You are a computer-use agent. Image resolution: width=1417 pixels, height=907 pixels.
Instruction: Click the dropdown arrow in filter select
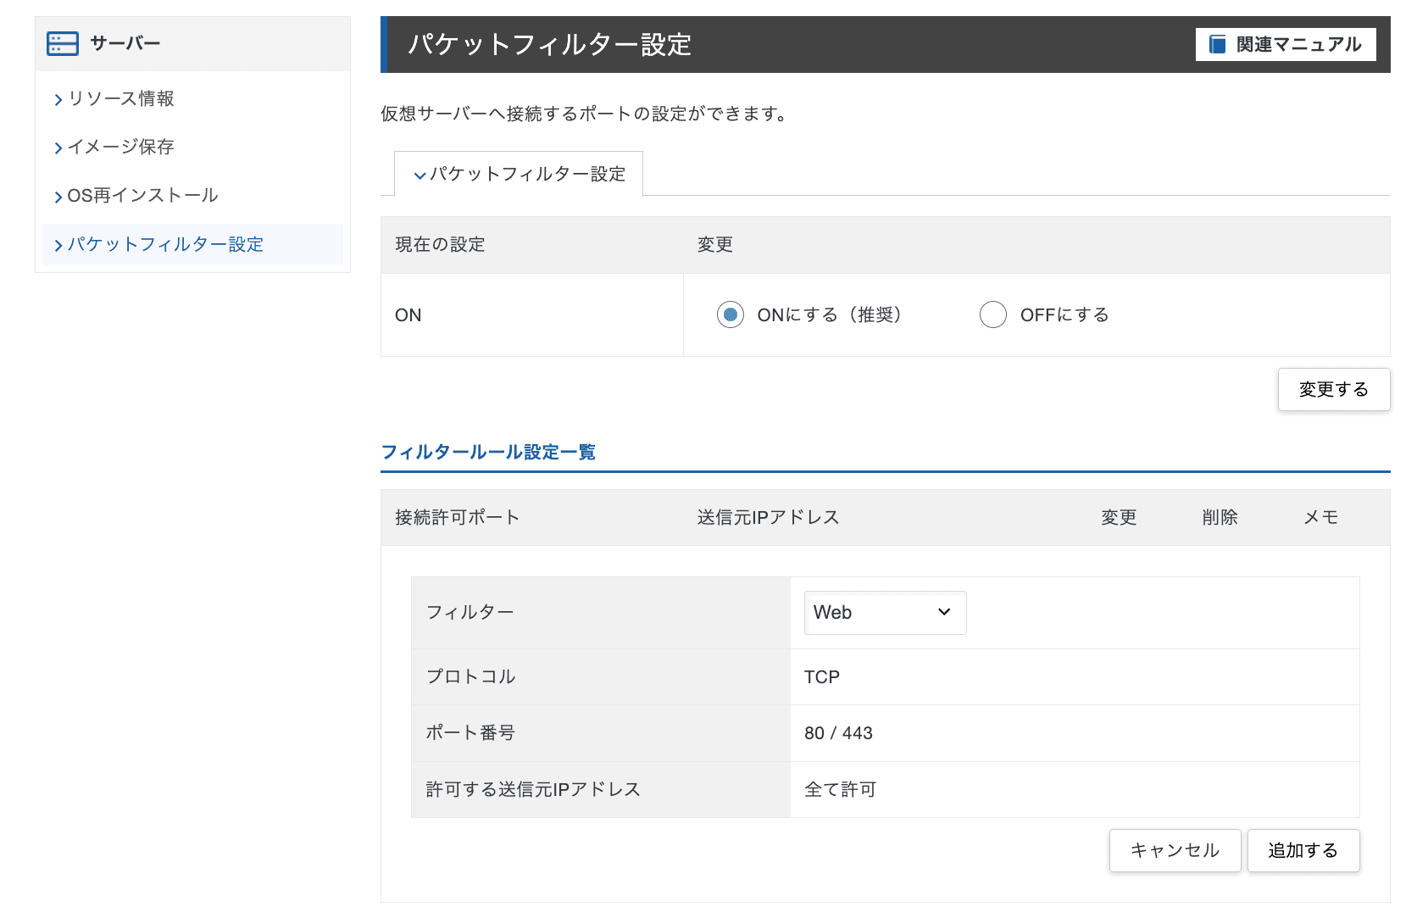(944, 612)
